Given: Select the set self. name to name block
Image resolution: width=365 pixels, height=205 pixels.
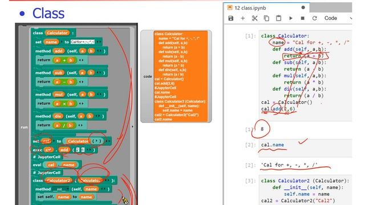Looking at the screenshot, I should coord(66,197).
